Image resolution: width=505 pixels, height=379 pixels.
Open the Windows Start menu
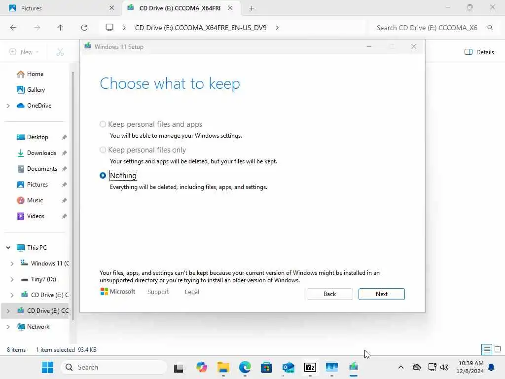coord(48,367)
